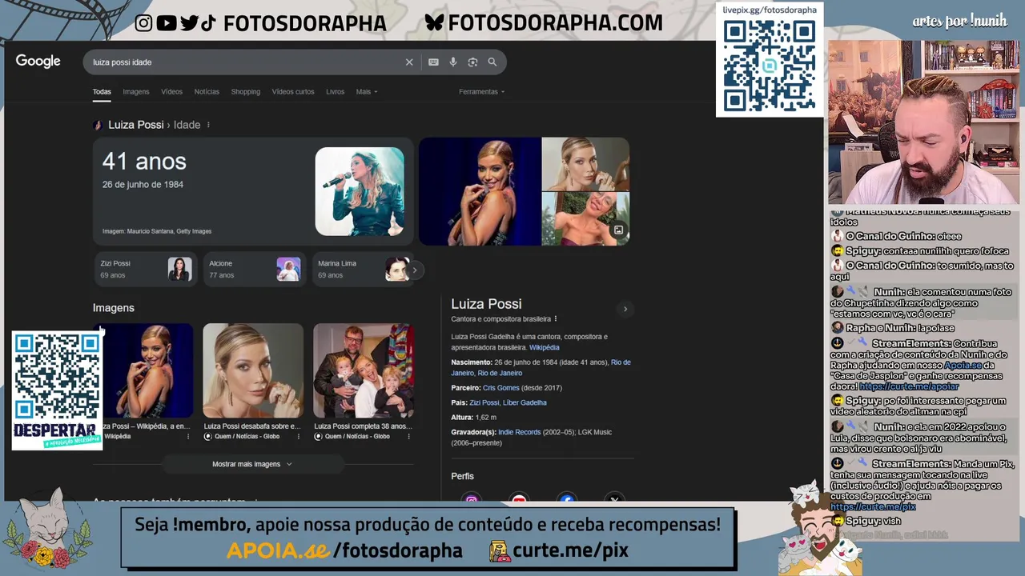This screenshot has width=1025, height=576.
Task: Switch to the Shopping tab
Action: pos(246,92)
